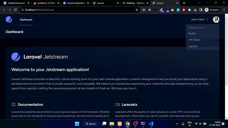Bookmark this page with the star icon
This screenshot has width=228, height=128.
(x=137, y=10)
